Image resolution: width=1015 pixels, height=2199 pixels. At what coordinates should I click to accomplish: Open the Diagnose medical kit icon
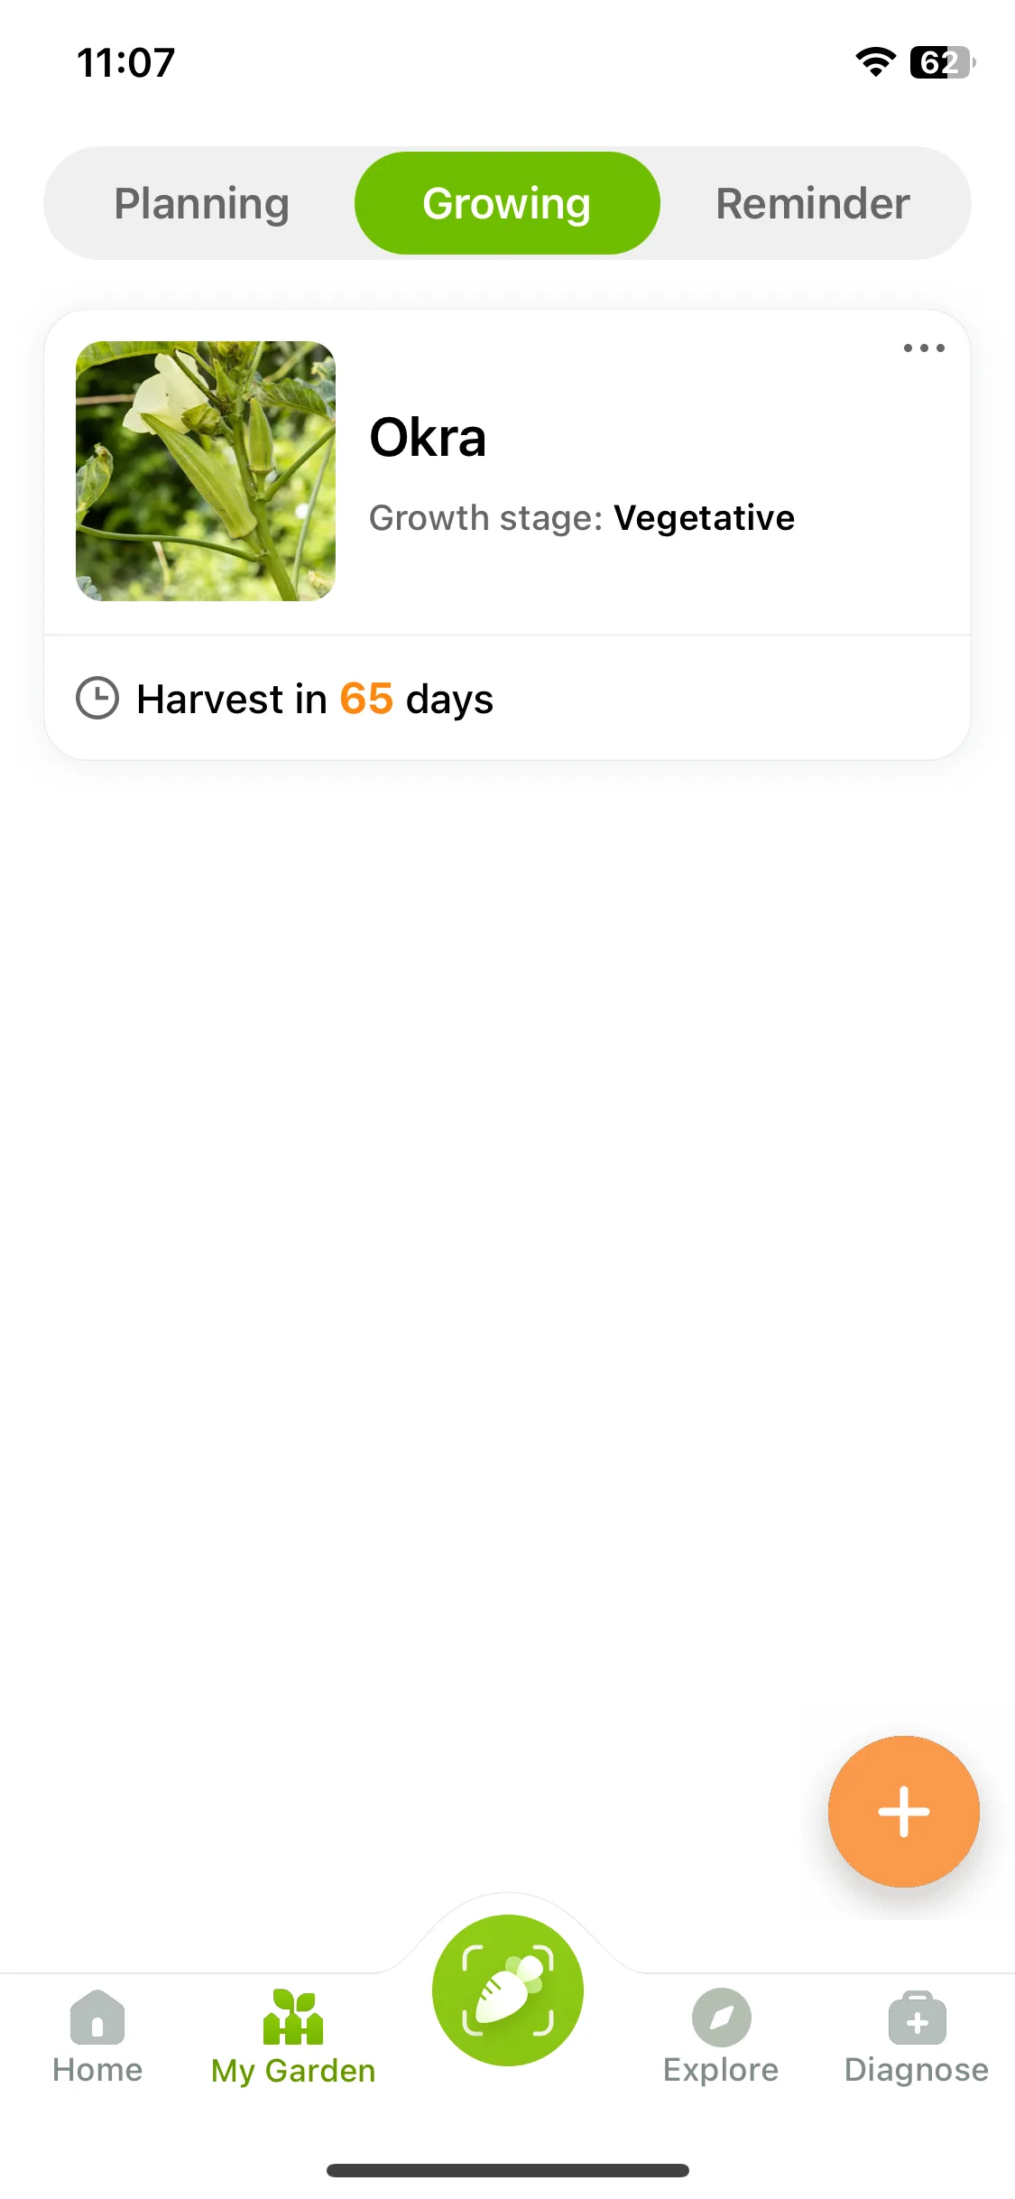click(917, 2018)
